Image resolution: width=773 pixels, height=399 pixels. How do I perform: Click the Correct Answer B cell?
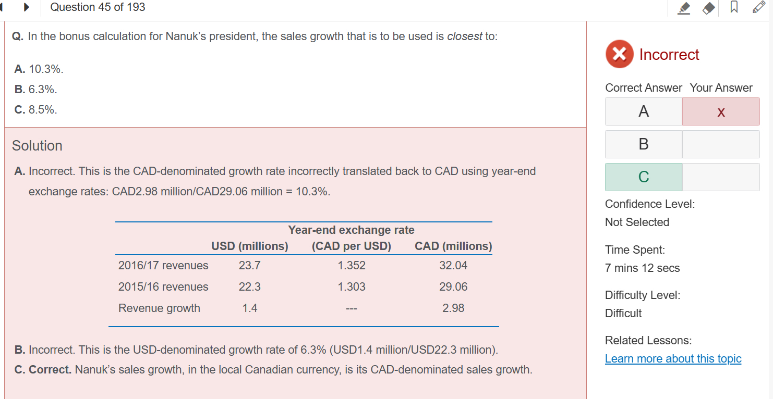[x=643, y=144]
